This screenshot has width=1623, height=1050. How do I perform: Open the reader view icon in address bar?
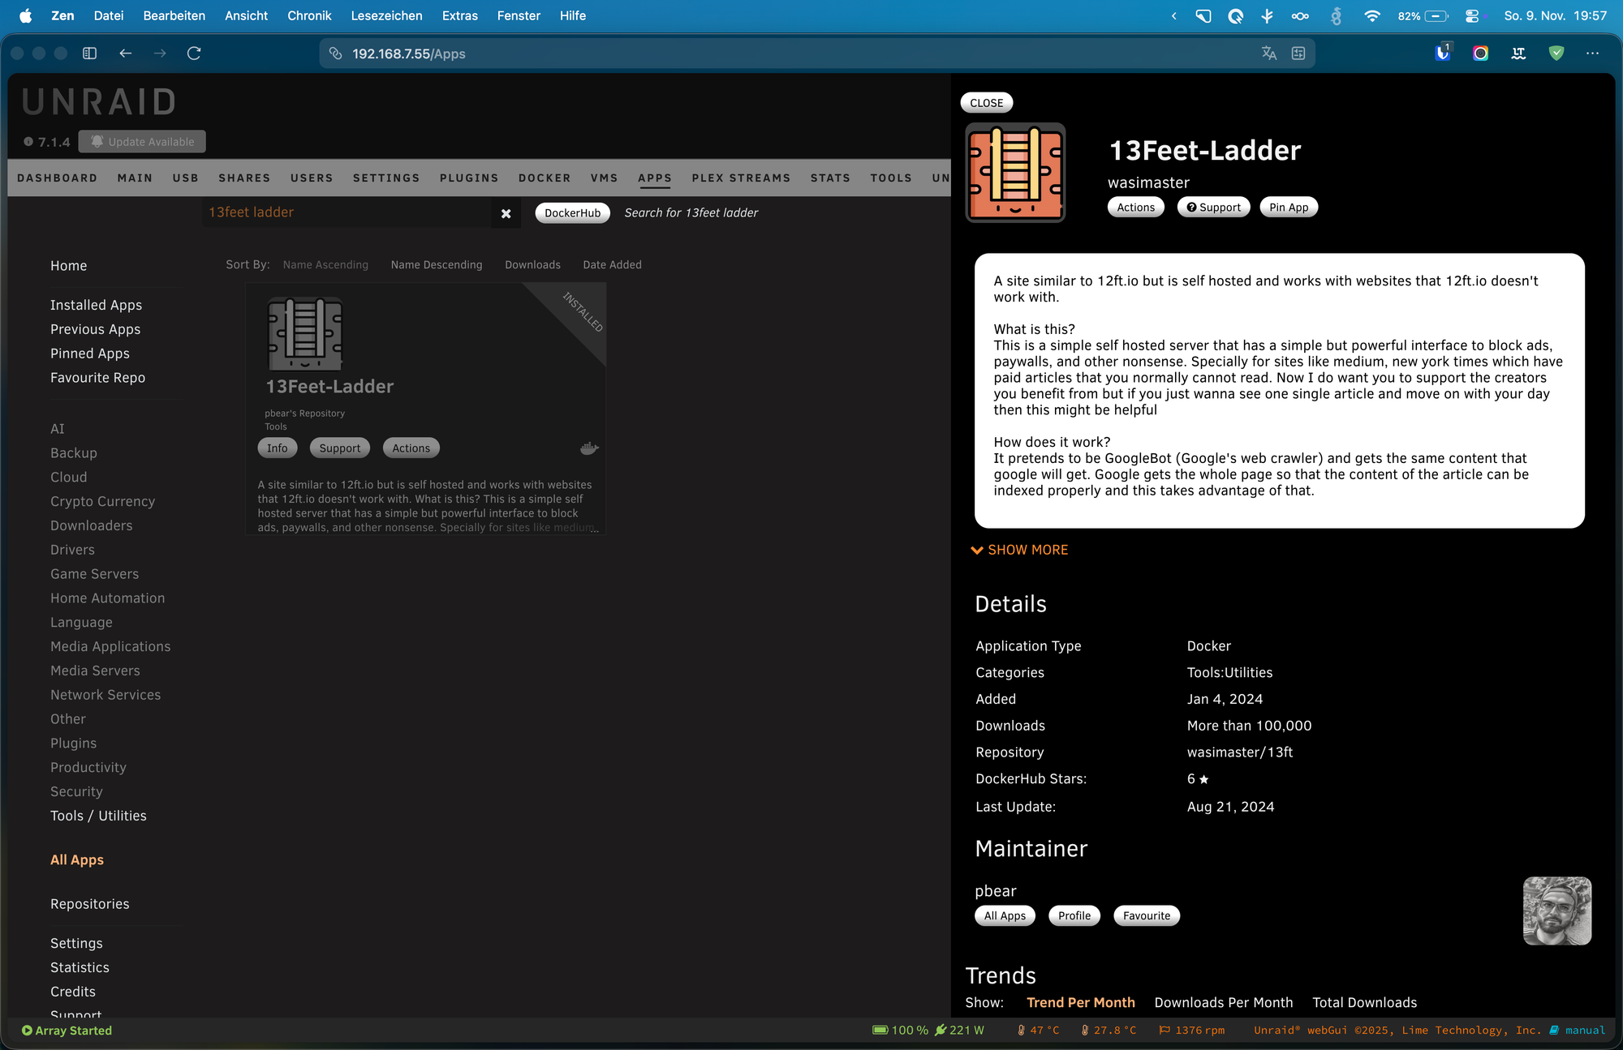click(x=1298, y=54)
